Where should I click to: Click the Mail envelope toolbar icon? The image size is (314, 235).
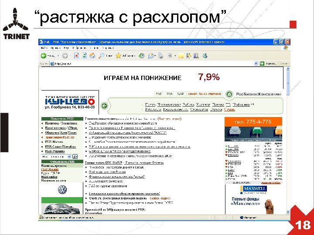[150, 56]
